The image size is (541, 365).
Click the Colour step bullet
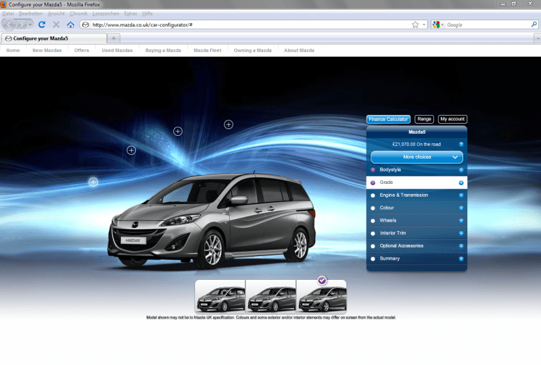click(373, 208)
